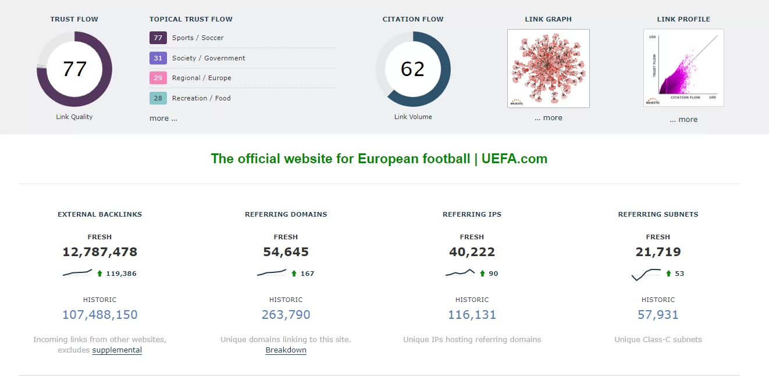This screenshot has height=381, width=769.
Task: Open the supplemental backlinks link
Action: pos(117,350)
